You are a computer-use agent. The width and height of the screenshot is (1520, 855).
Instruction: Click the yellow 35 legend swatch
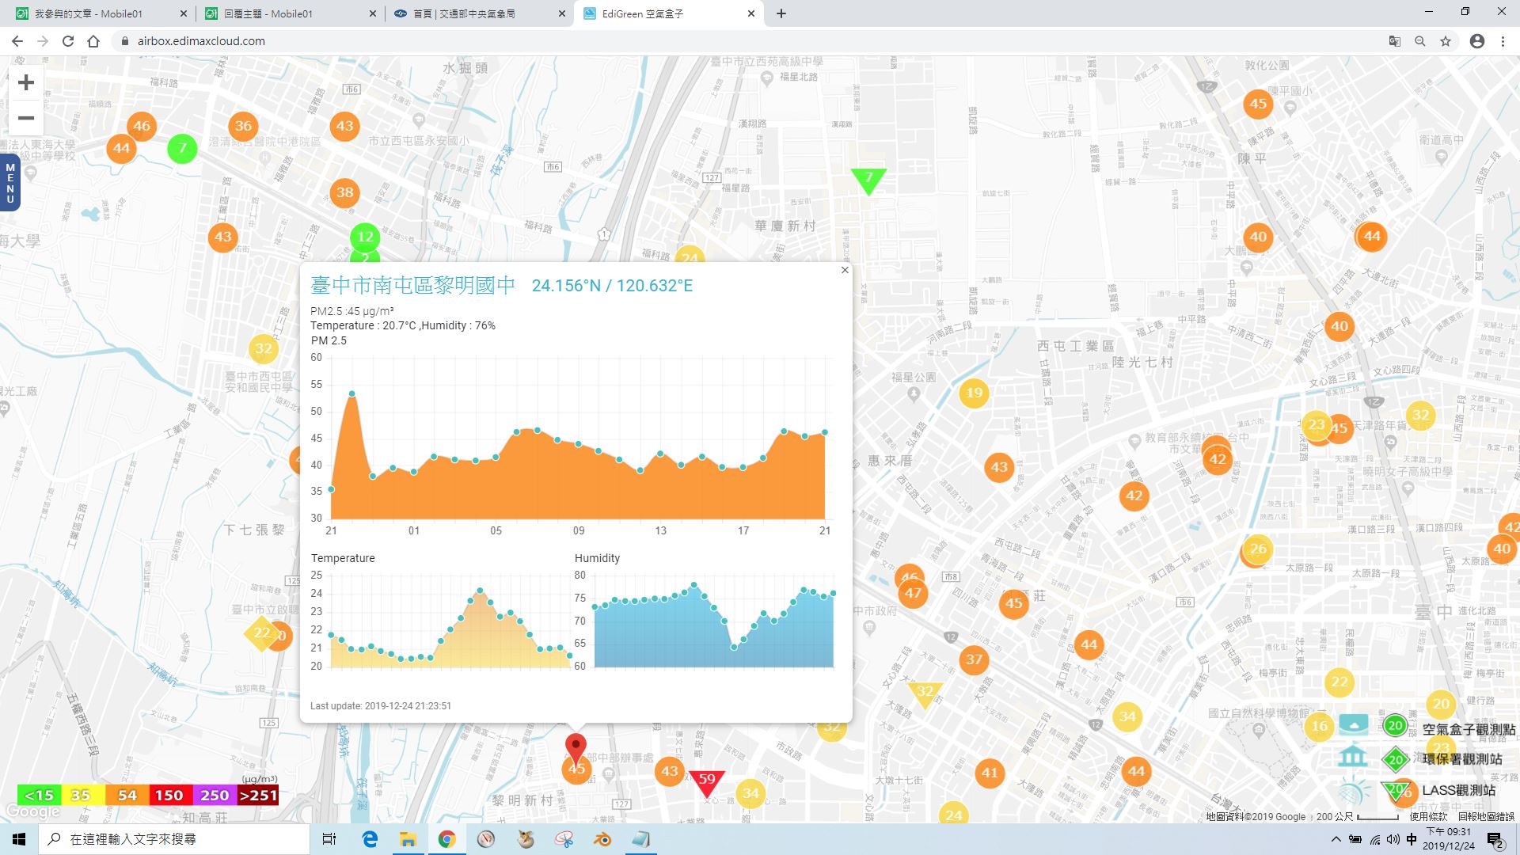(82, 795)
